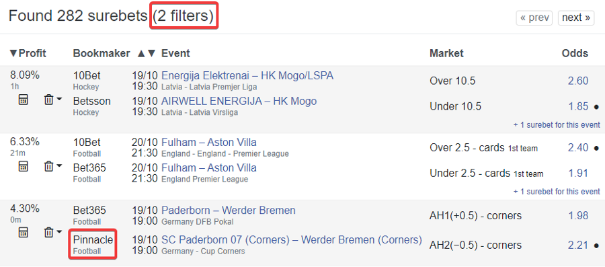Sort events with the up-down arrows
The height and width of the screenshot is (267, 605).
(x=147, y=53)
